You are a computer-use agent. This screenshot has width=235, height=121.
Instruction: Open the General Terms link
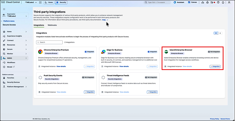click(225, 119)
